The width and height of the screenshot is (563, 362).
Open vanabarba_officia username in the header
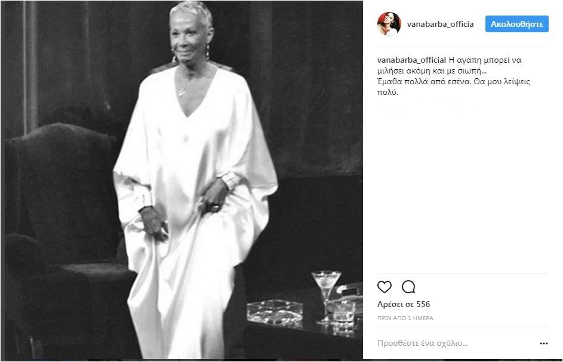[x=440, y=24]
